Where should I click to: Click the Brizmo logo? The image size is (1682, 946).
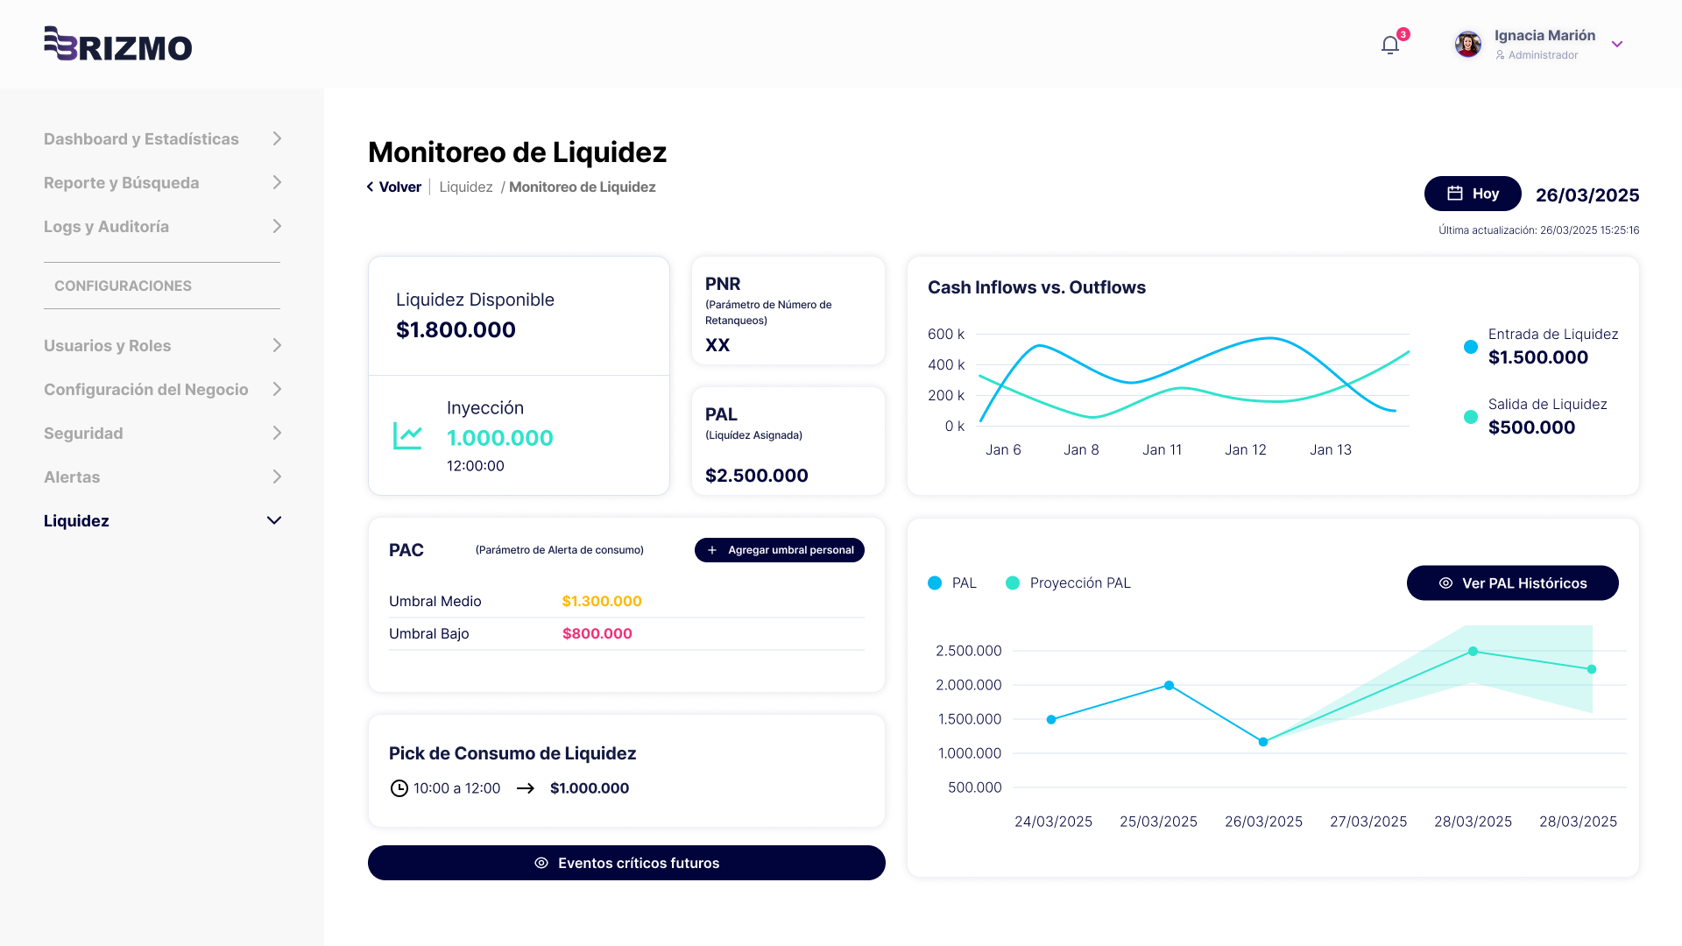(x=118, y=44)
